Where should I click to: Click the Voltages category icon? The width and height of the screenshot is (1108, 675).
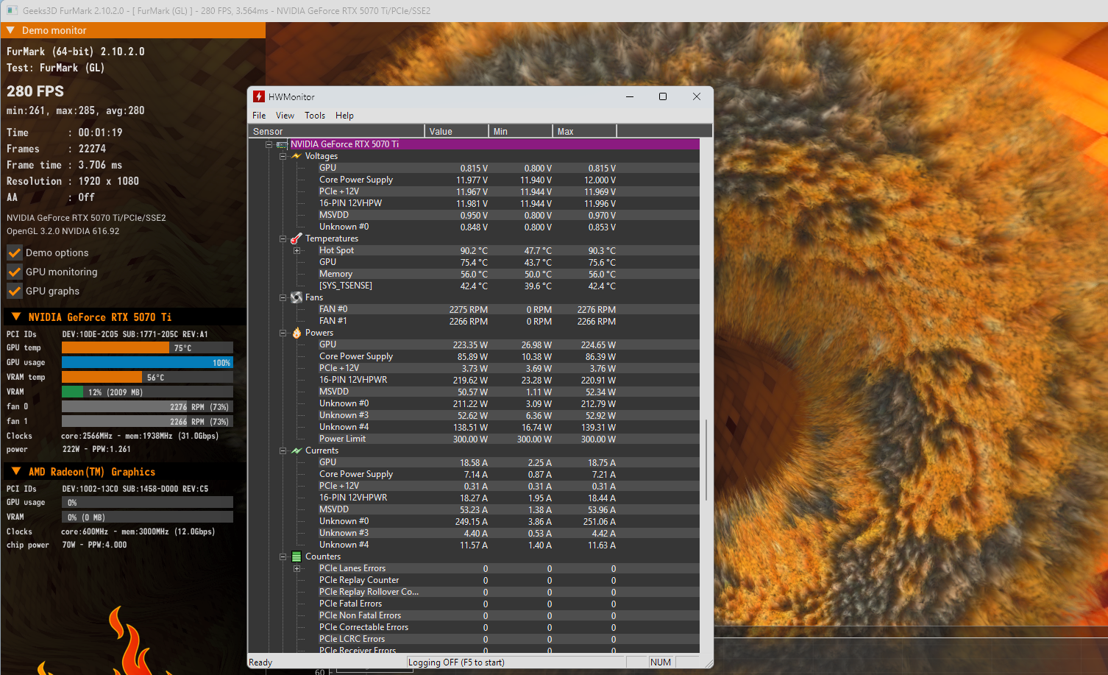(x=296, y=156)
